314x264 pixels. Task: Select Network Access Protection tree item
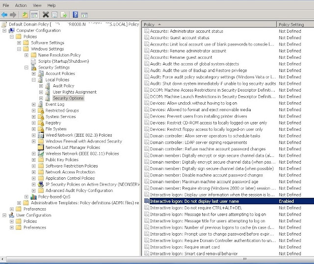point(70,172)
